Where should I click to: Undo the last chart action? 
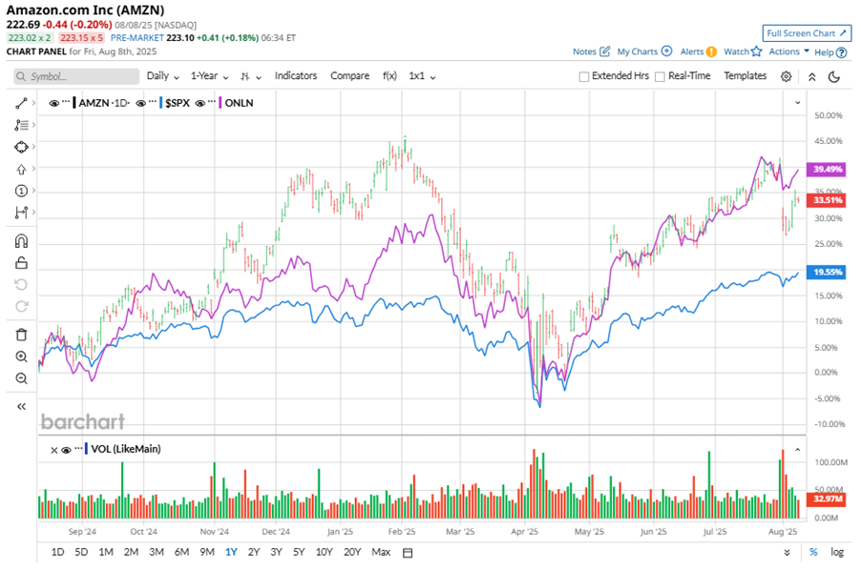tap(21, 284)
